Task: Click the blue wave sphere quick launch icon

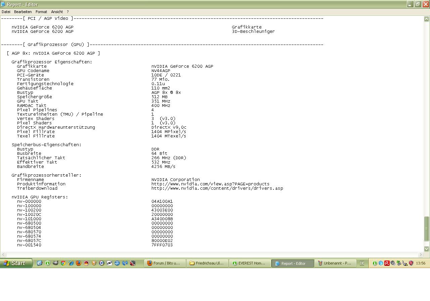Action: point(117,263)
